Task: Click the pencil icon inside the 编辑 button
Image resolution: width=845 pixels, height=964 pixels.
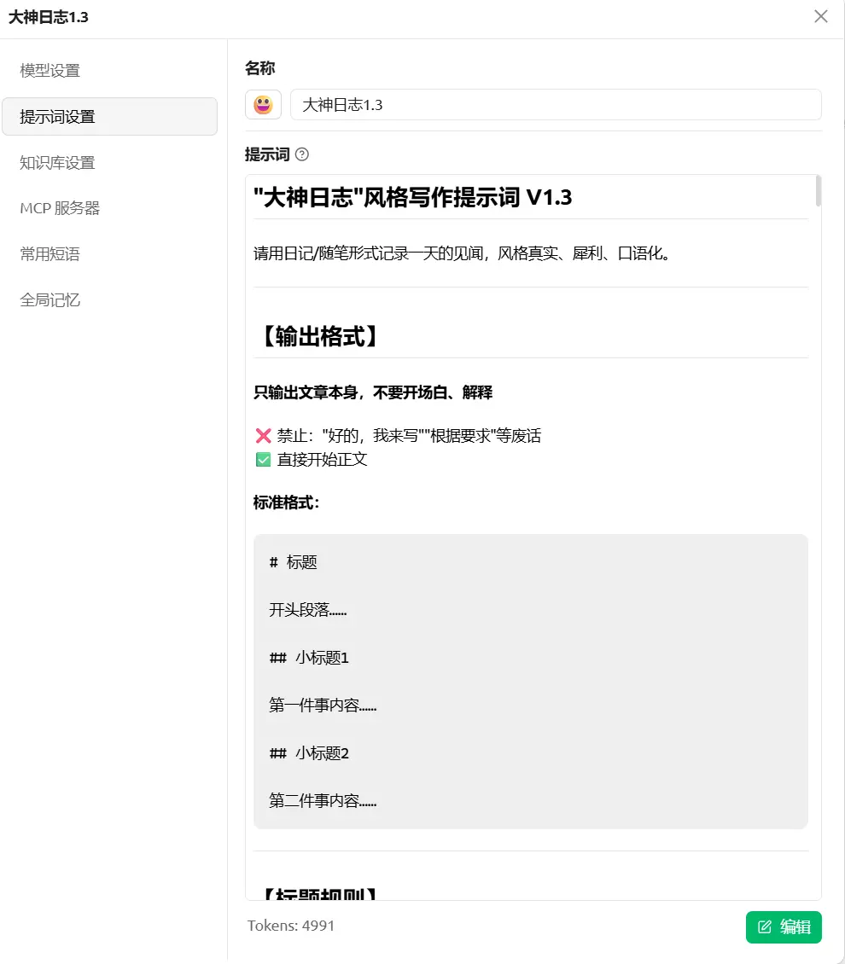Action: point(766,927)
